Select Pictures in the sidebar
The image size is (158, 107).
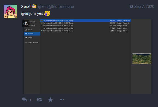point(32,34)
